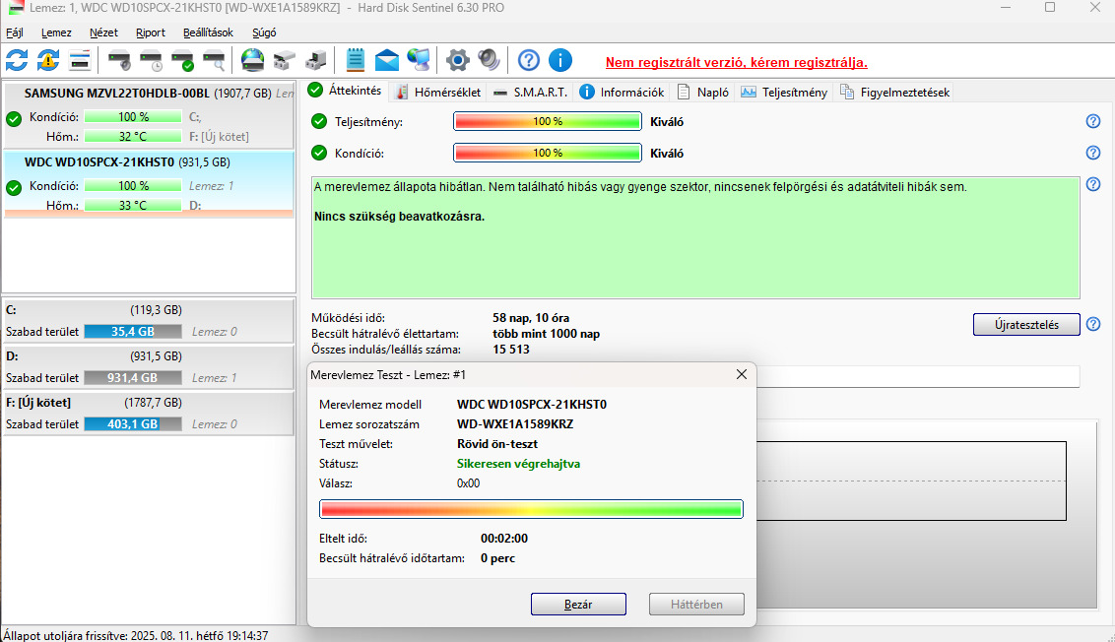Click the Háttérben button
Image resolution: width=1115 pixels, height=642 pixels.
pos(696,605)
